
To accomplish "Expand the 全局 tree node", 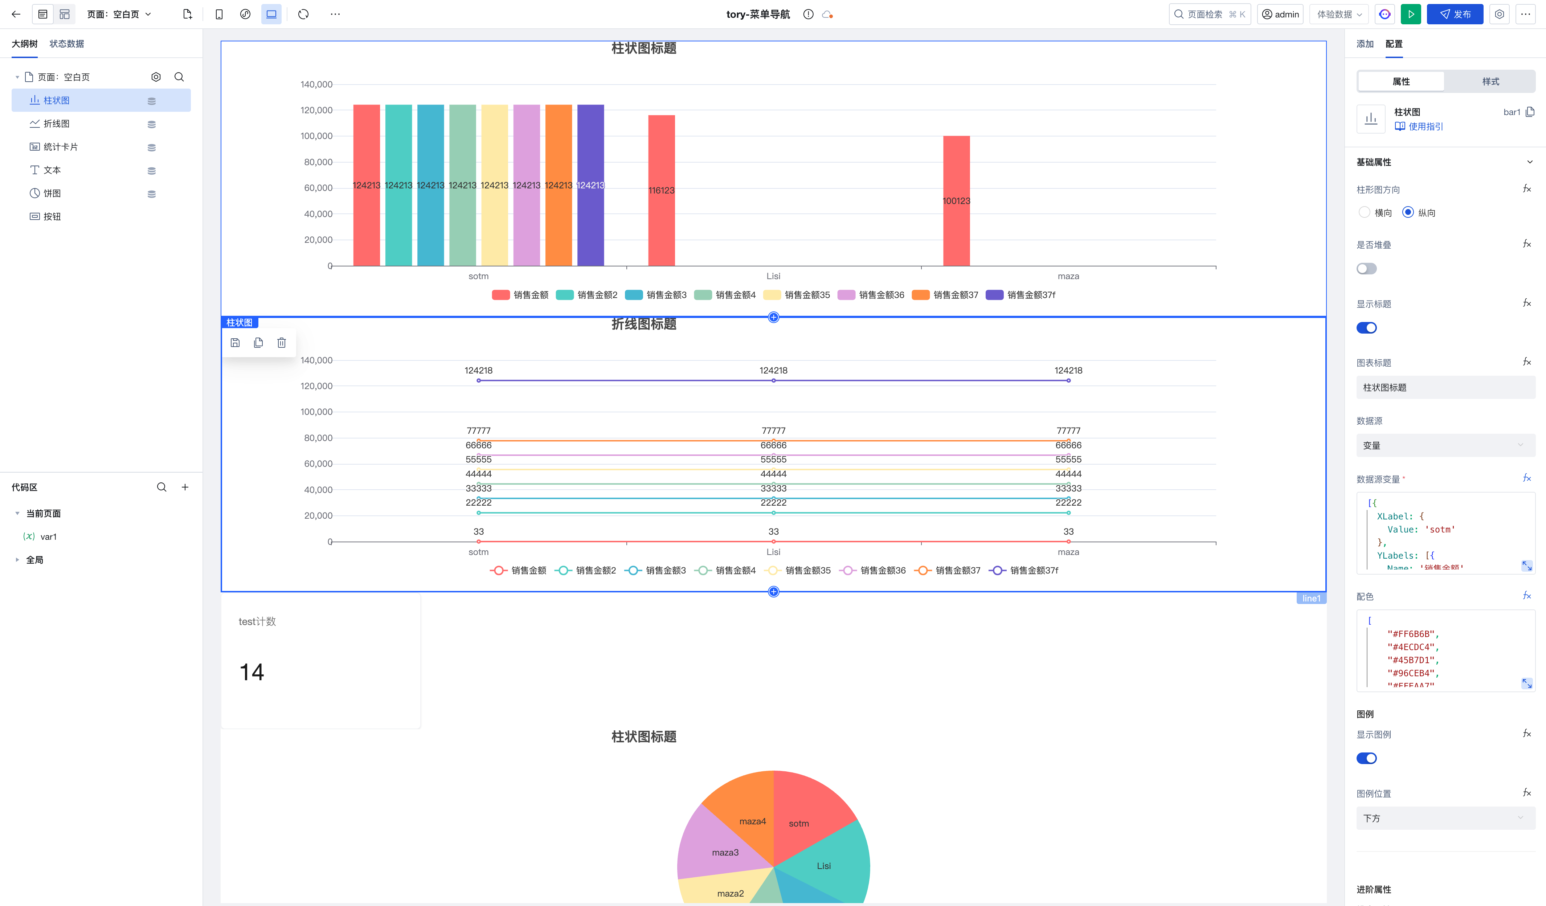I will 17,559.
